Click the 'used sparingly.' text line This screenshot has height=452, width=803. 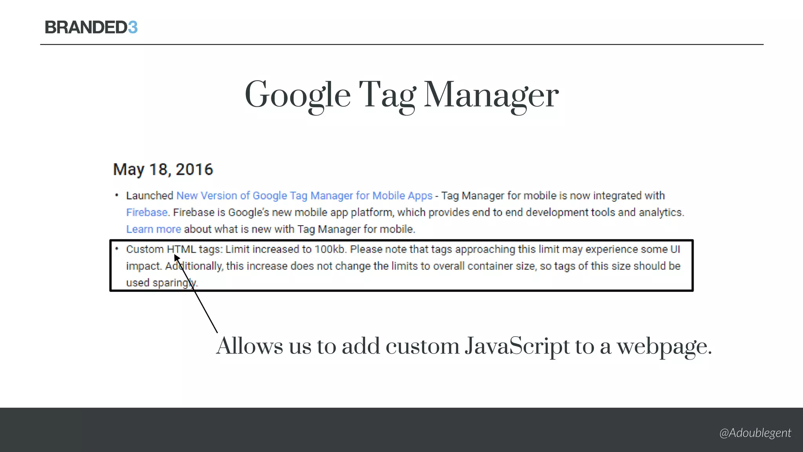(x=162, y=283)
